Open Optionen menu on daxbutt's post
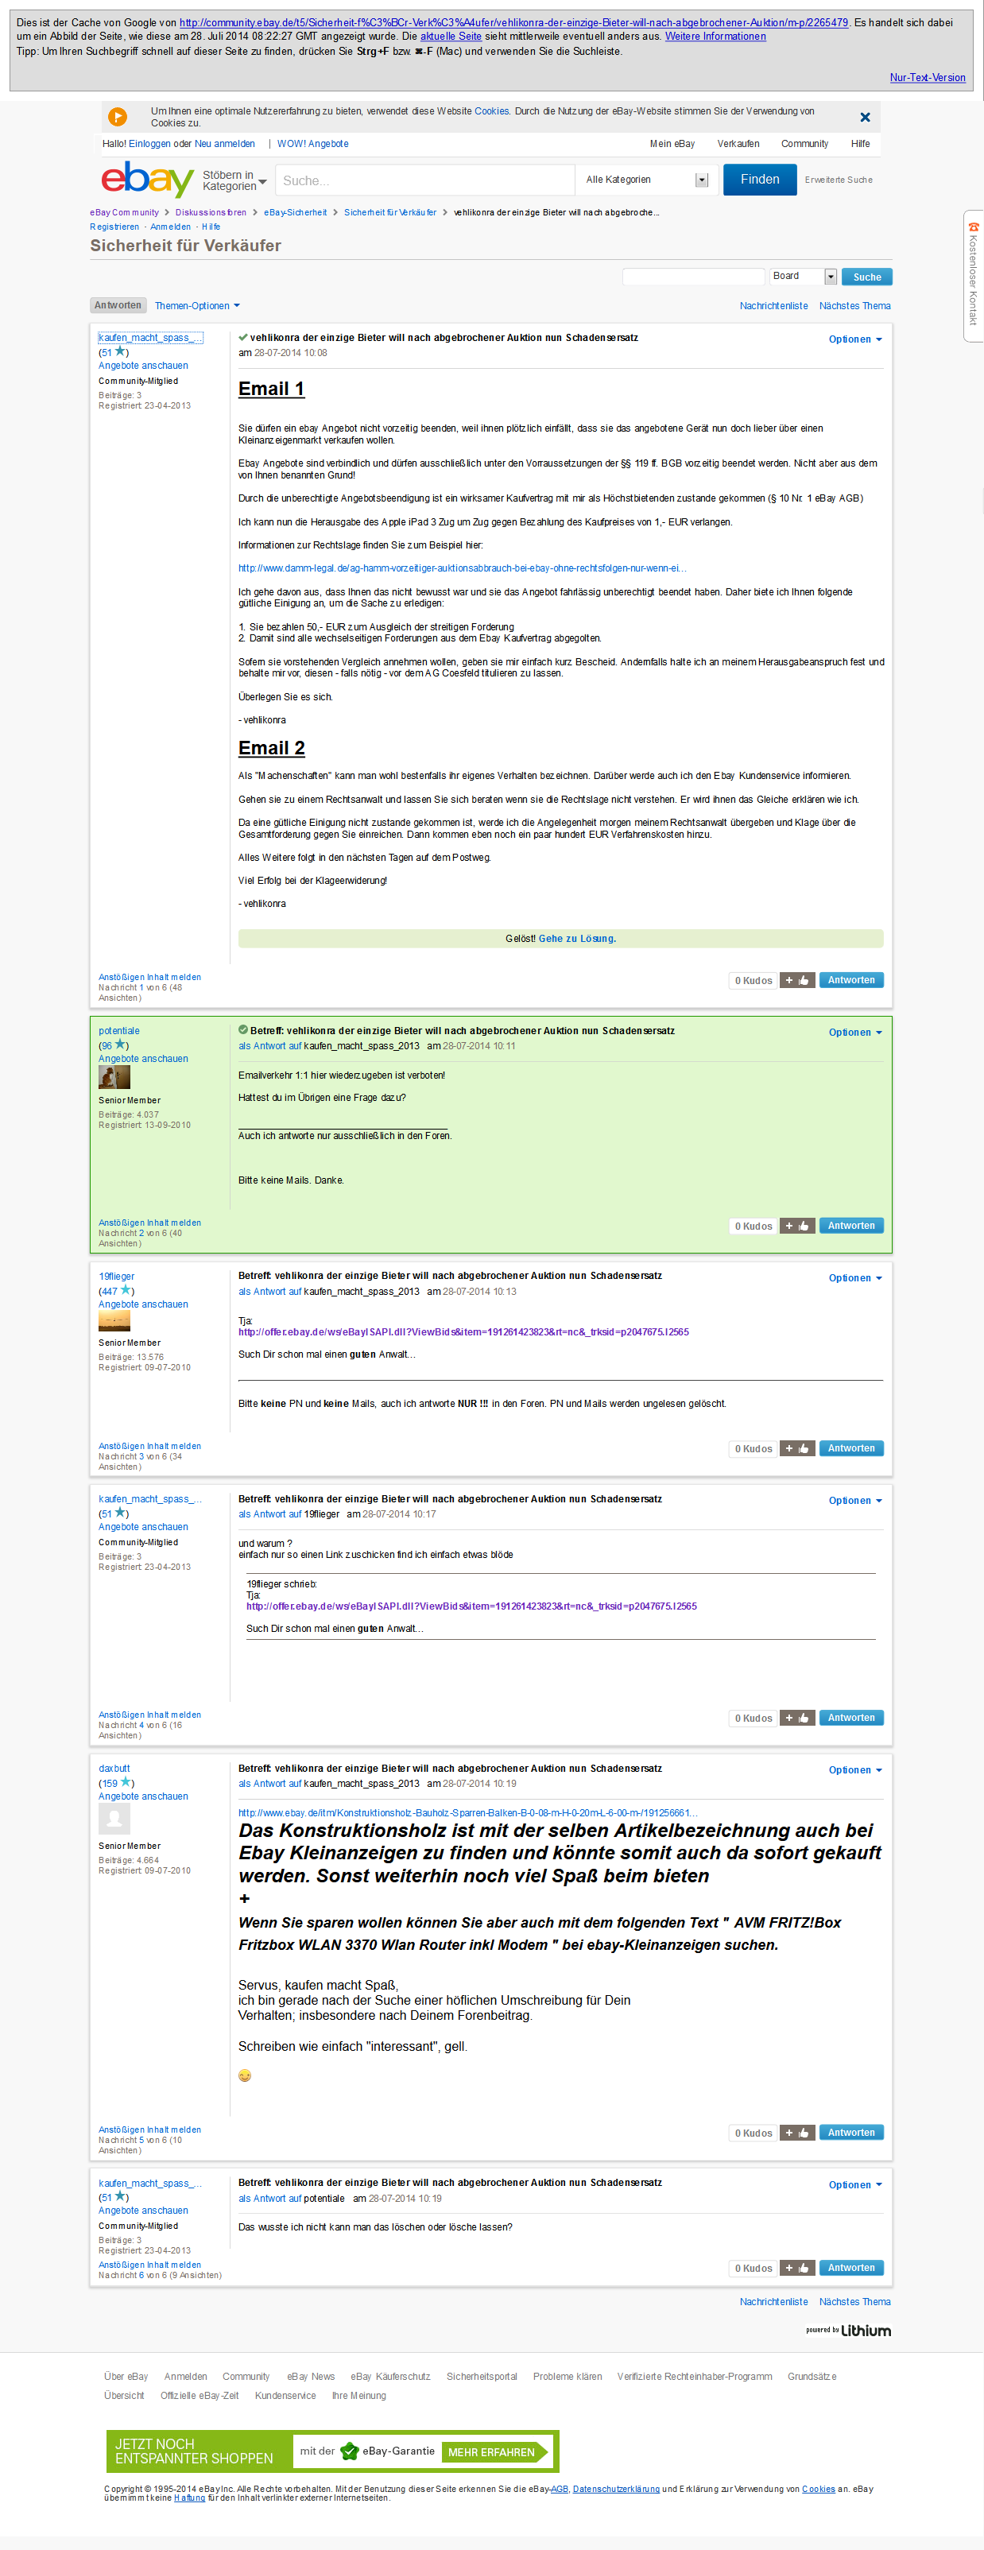This screenshot has width=984, height=2550. click(855, 1770)
